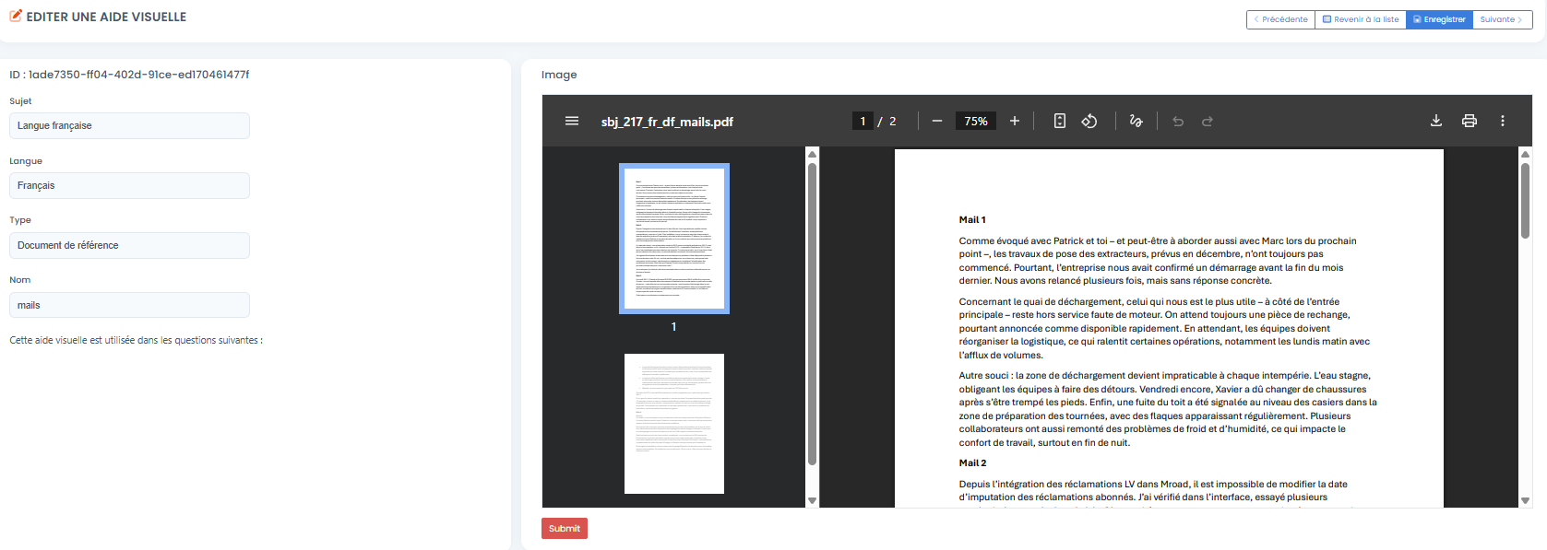Click the redo arrow in PDF toolbar
Viewport: 1547px width, 550px height.
(1208, 121)
